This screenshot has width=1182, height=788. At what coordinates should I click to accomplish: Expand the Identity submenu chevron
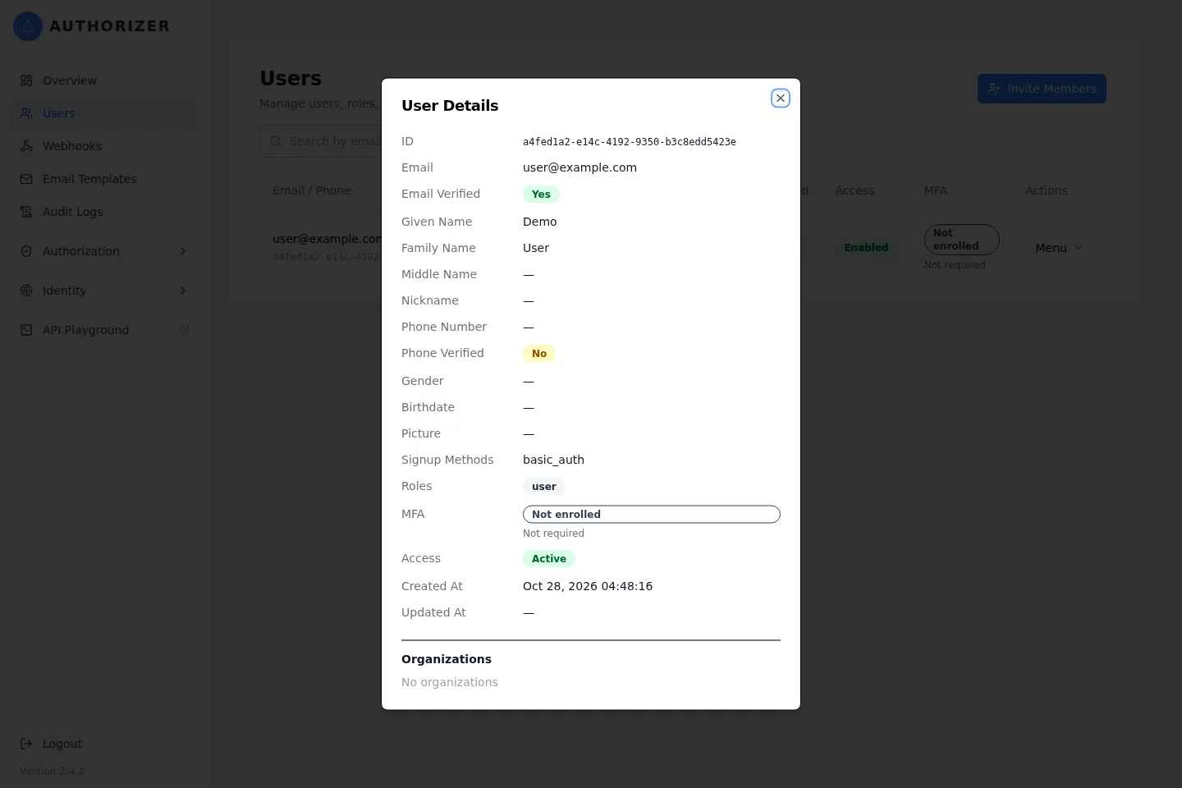pos(183,291)
